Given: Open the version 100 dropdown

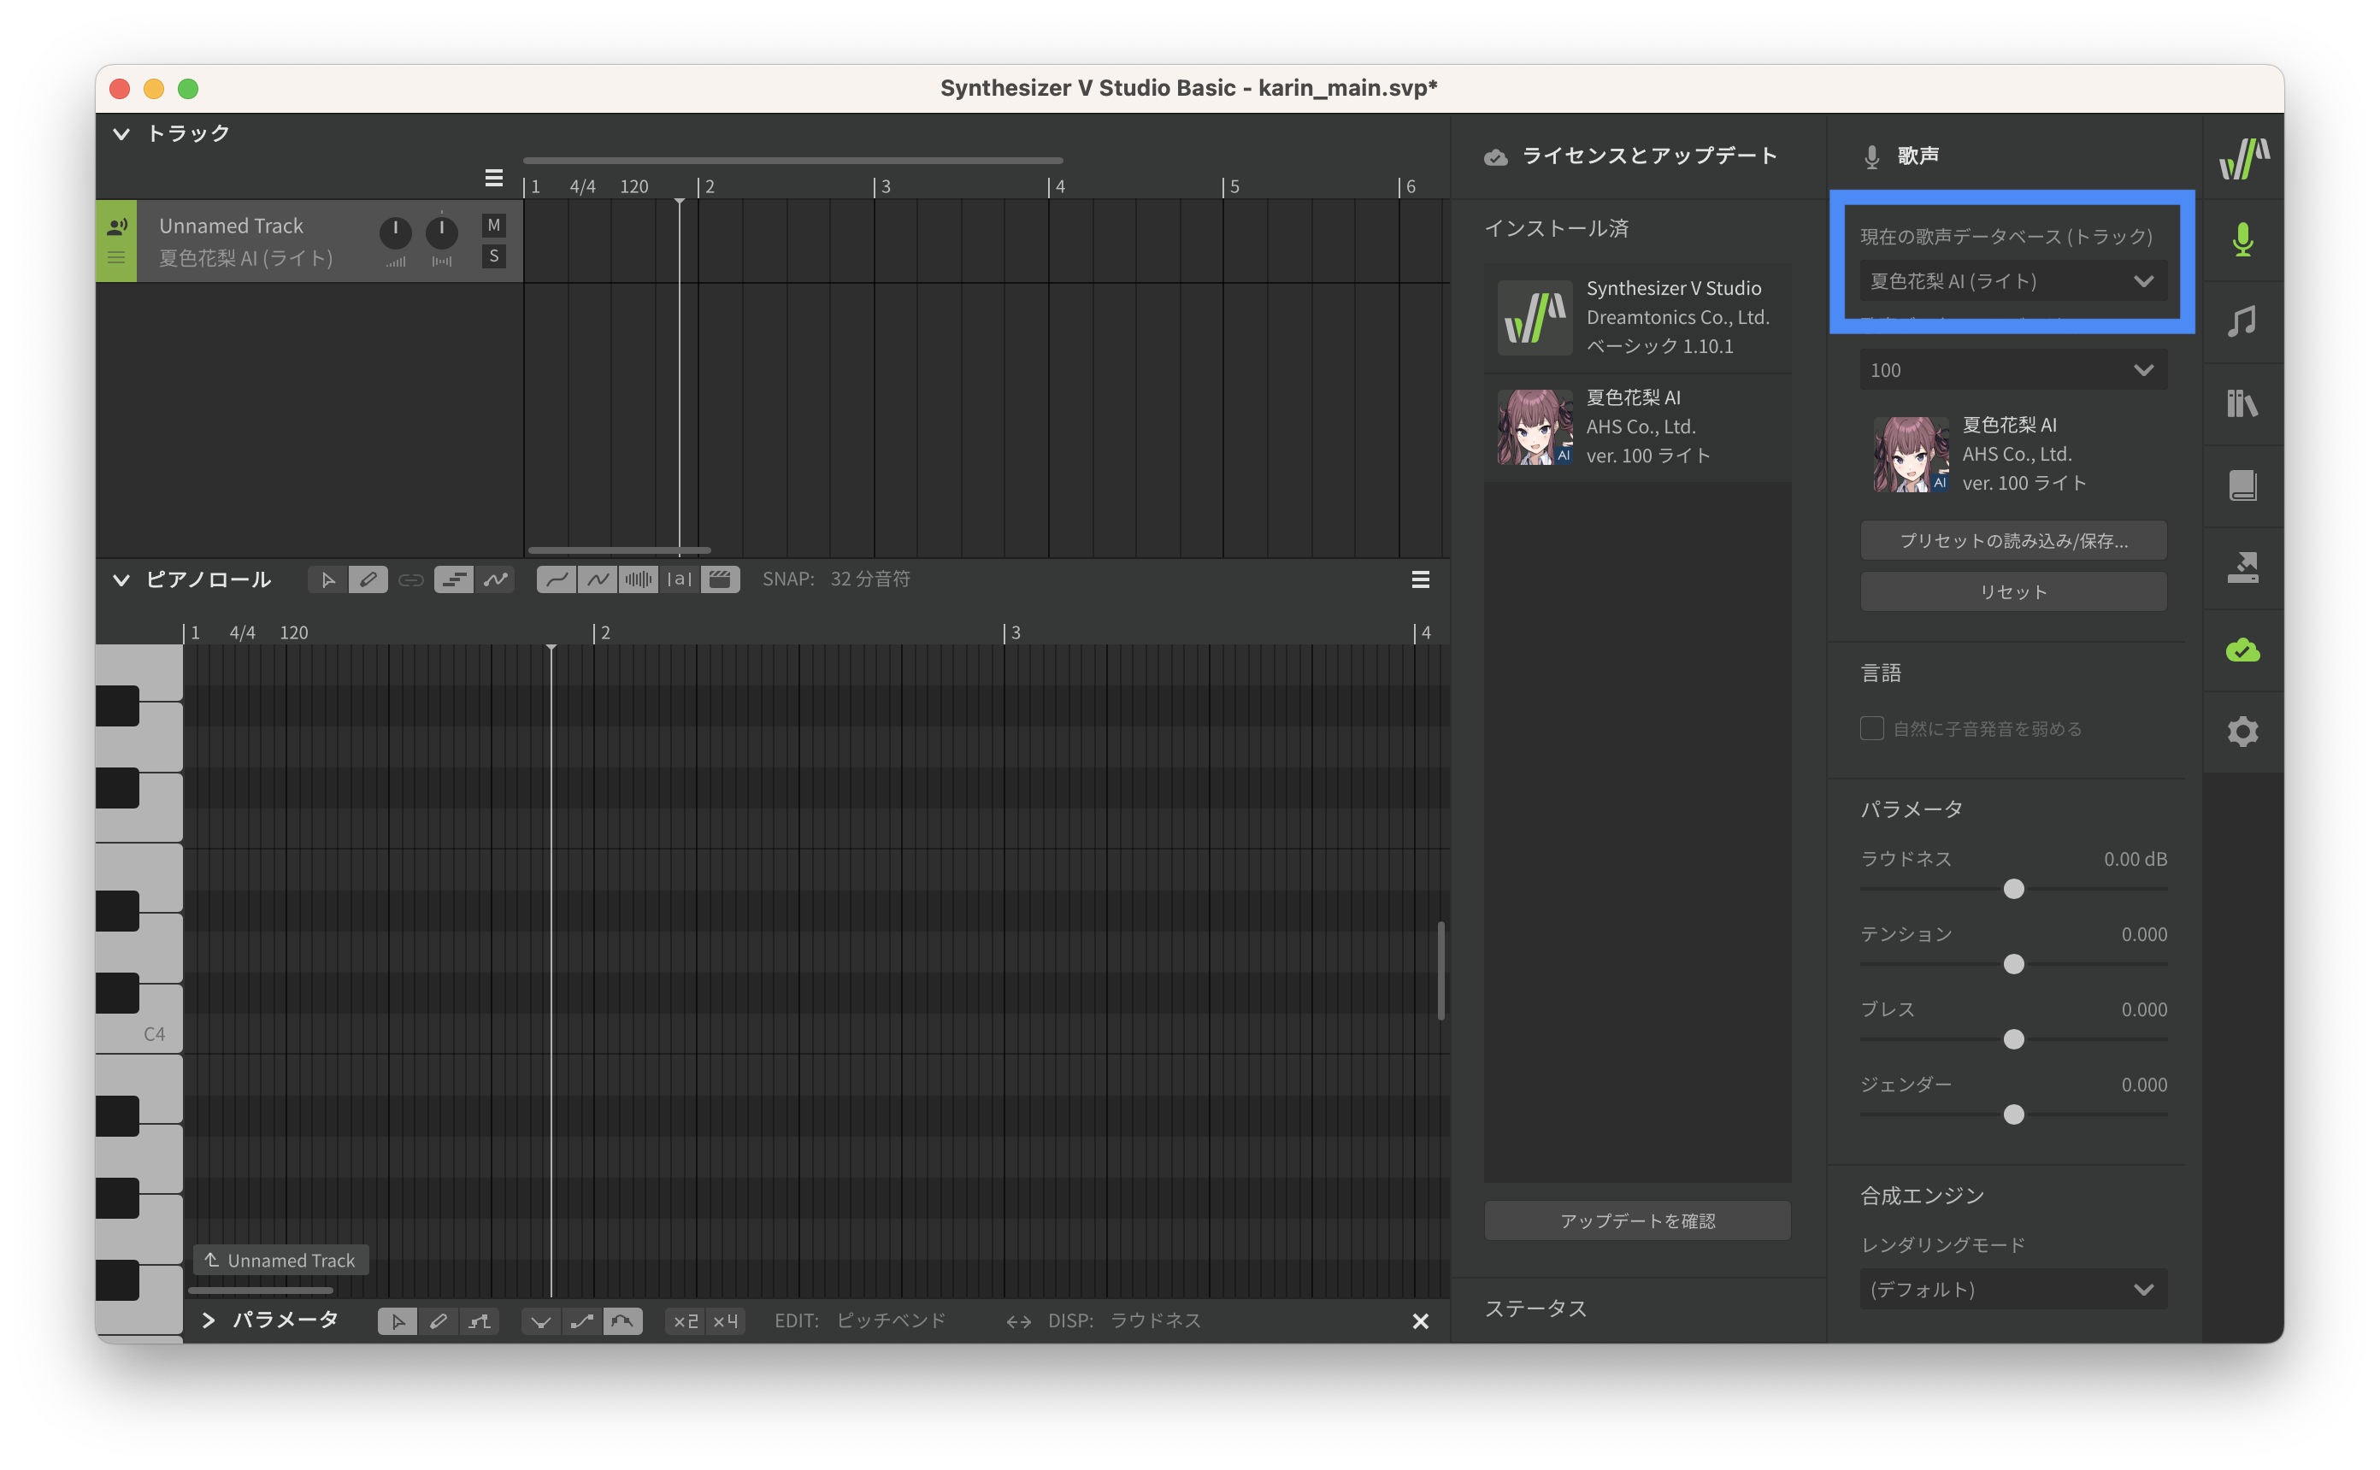Looking at the screenshot, I should coord(2013,370).
